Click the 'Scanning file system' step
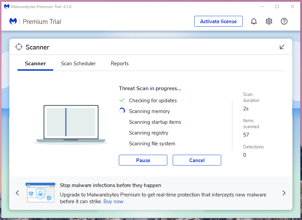This screenshot has width=302, height=220. coord(152,144)
